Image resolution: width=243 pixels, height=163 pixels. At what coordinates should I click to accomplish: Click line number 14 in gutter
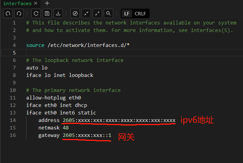tap(14, 120)
